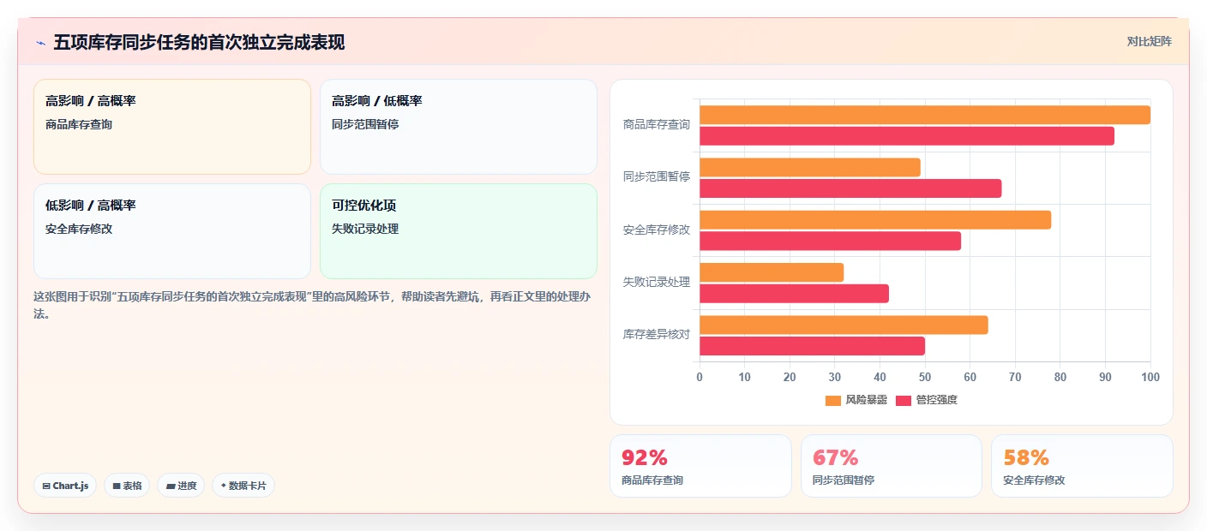Click orange bar for 安全库存修改
Image resolution: width=1207 pixels, height=531 pixels.
point(875,220)
